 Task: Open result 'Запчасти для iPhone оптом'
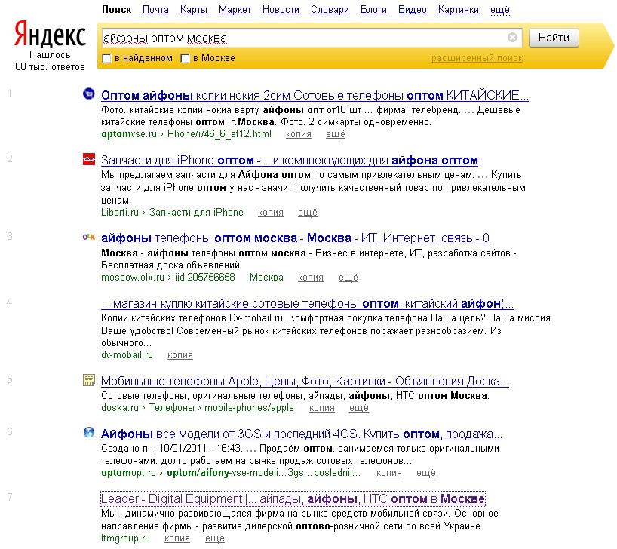click(289, 161)
